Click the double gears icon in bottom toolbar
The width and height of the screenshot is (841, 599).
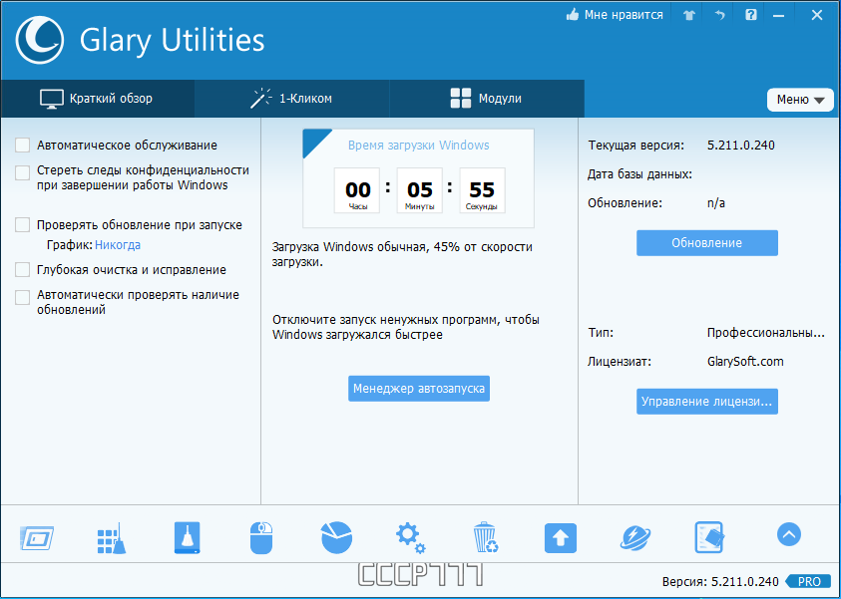[x=410, y=538]
